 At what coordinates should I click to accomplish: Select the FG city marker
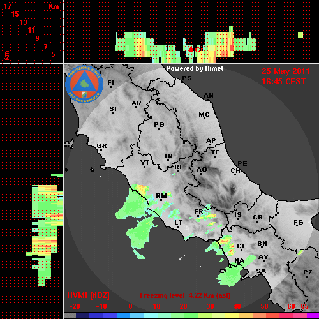coord(297,225)
